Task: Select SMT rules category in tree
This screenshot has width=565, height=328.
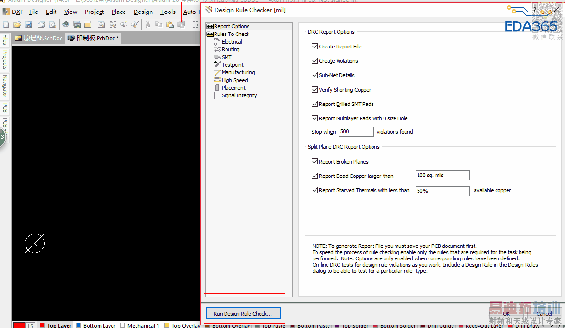Action: pyautogui.click(x=223, y=57)
